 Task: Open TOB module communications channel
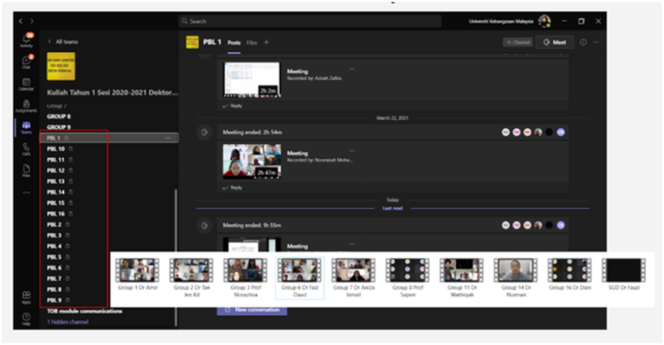84,311
